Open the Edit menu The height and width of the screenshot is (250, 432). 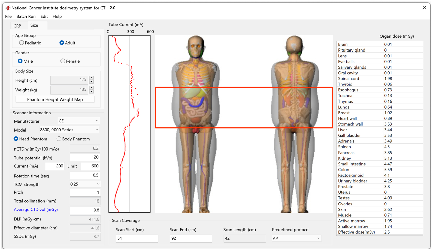44,16
